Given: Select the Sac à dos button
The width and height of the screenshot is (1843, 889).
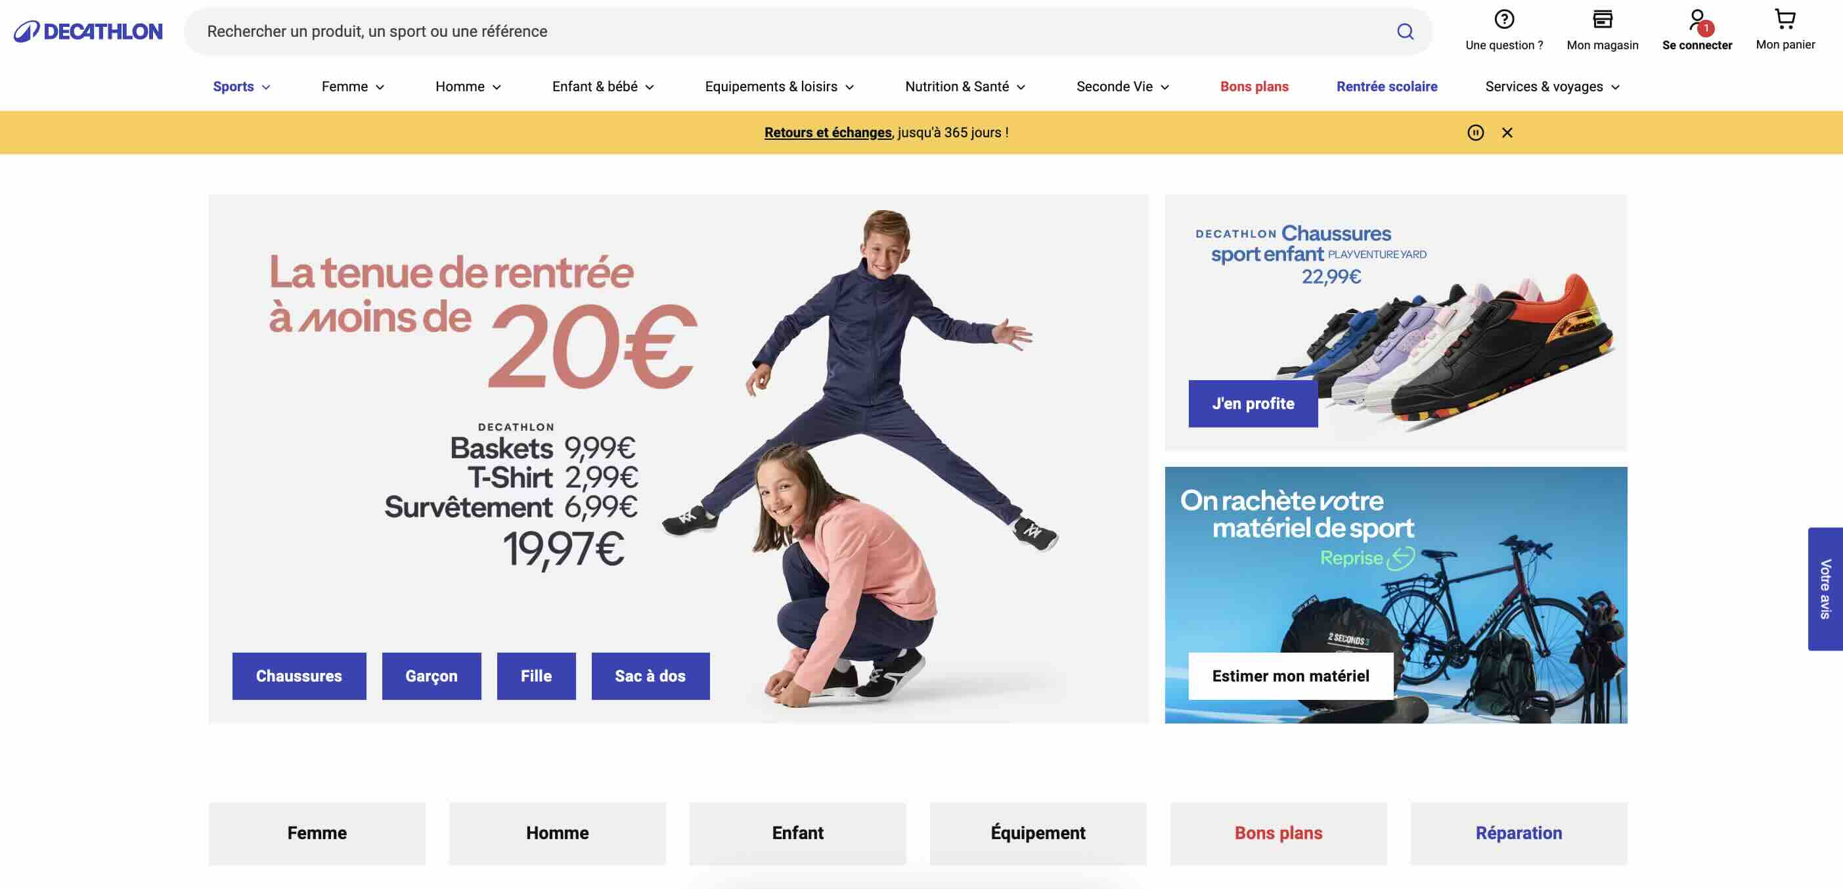Looking at the screenshot, I should 650,676.
